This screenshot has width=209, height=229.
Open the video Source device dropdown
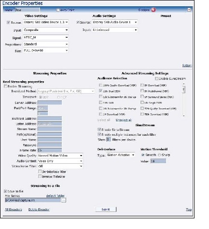click(x=46, y=22)
